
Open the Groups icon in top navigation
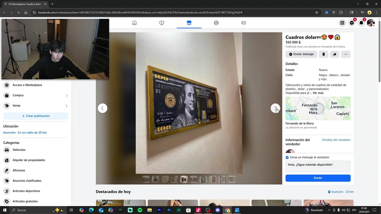tap(216, 23)
